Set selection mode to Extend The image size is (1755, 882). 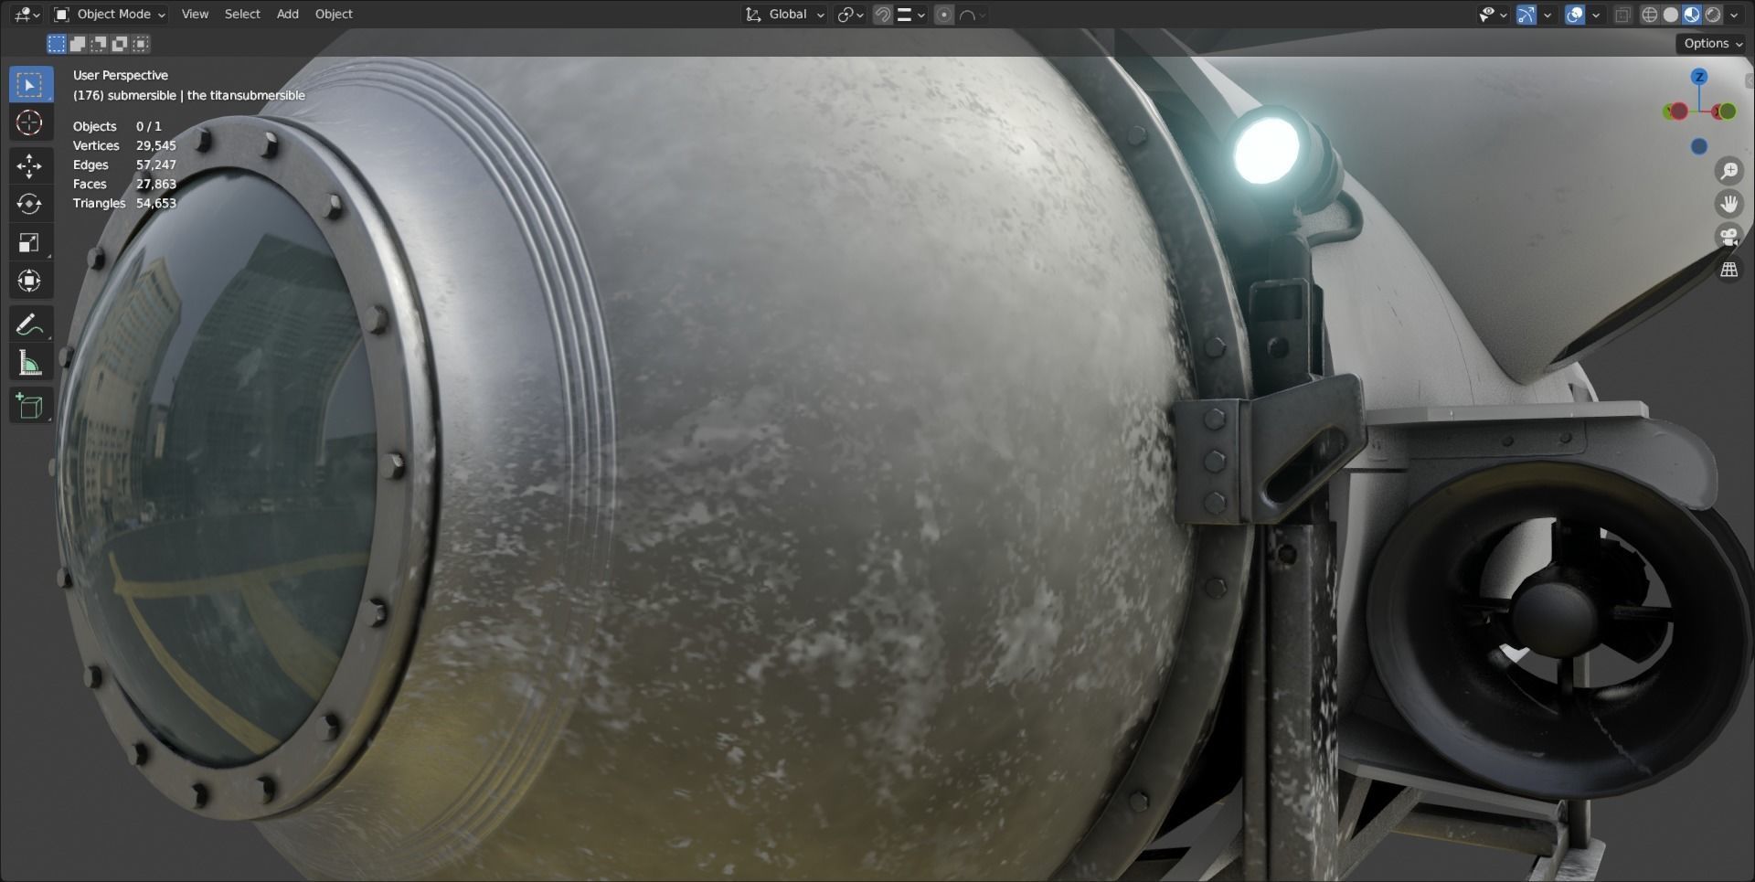(x=78, y=43)
